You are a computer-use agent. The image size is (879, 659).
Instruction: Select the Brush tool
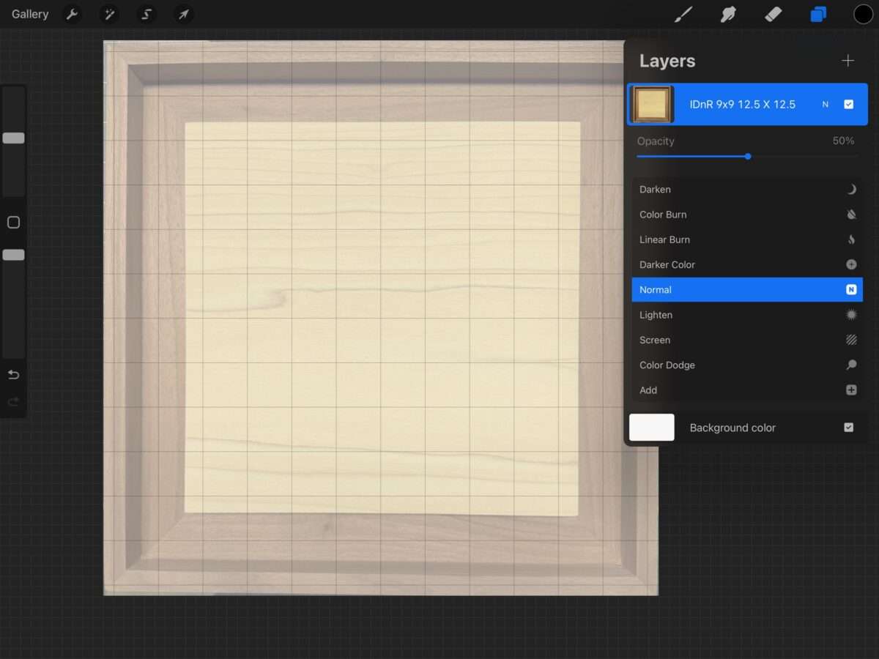click(x=683, y=14)
